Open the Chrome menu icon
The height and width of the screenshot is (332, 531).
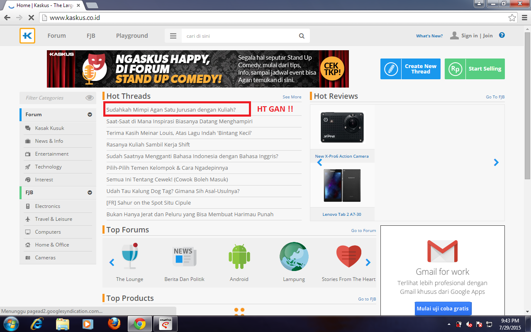524,18
